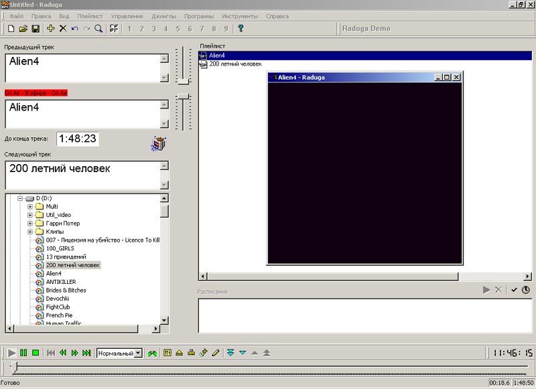Expand the Клипы folder
536x389 pixels.
(30, 232)
